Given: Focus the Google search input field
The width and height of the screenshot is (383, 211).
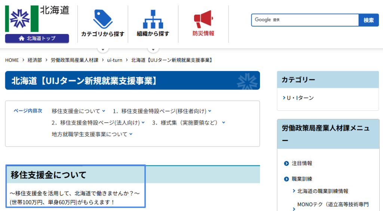Looking at the screenshot, I should point(305,20).
